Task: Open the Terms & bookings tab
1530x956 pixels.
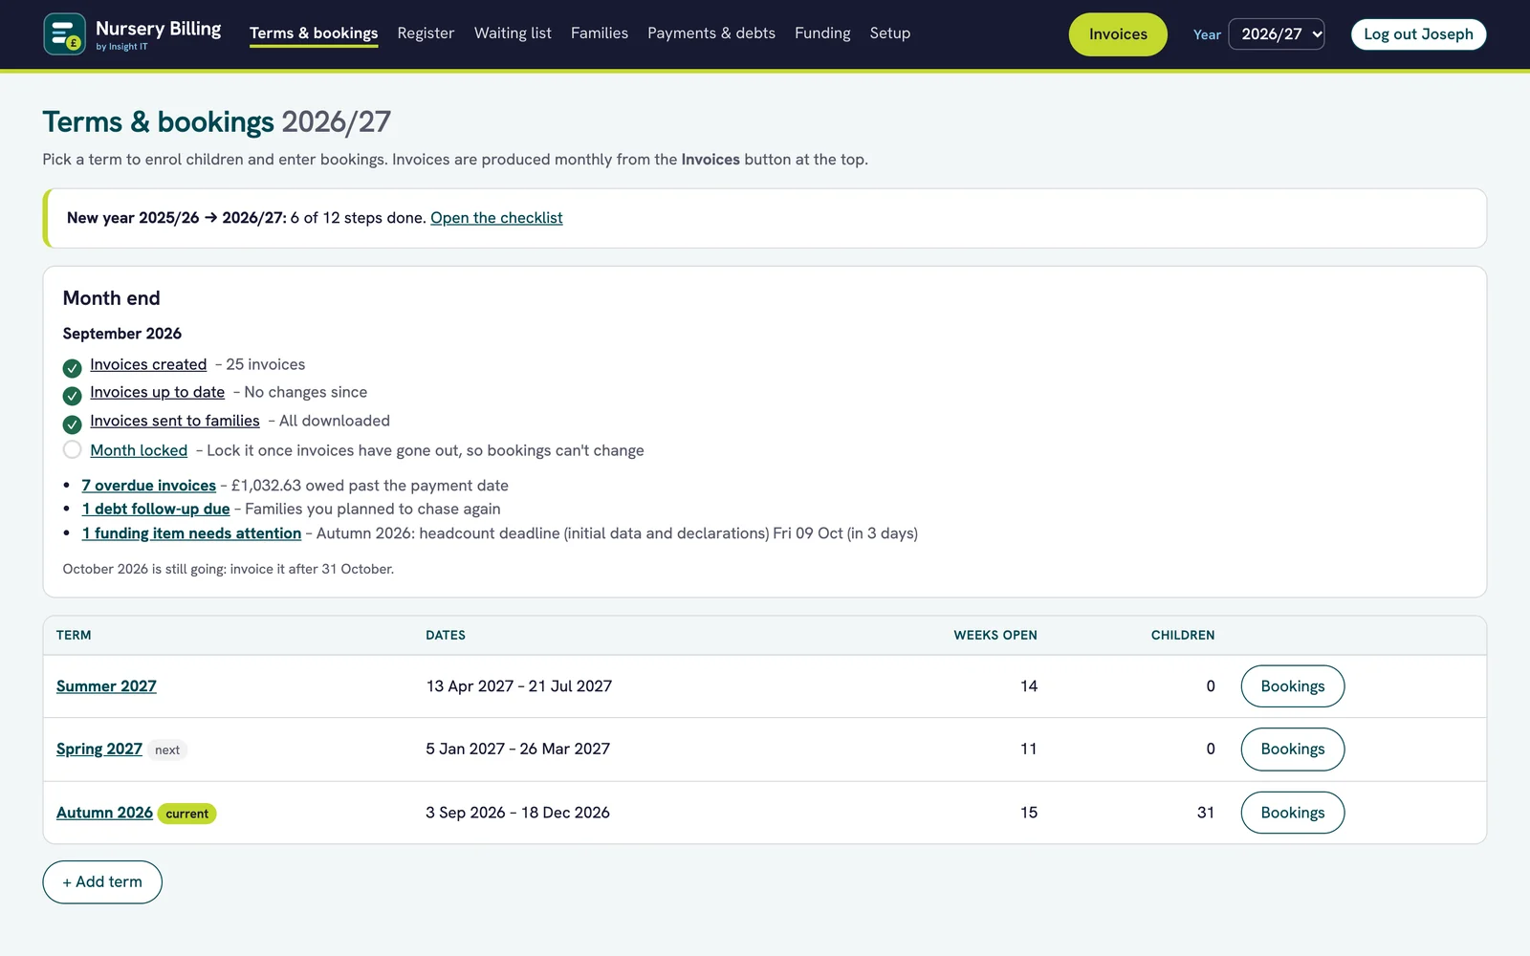Action: click(x=314, y=33)
